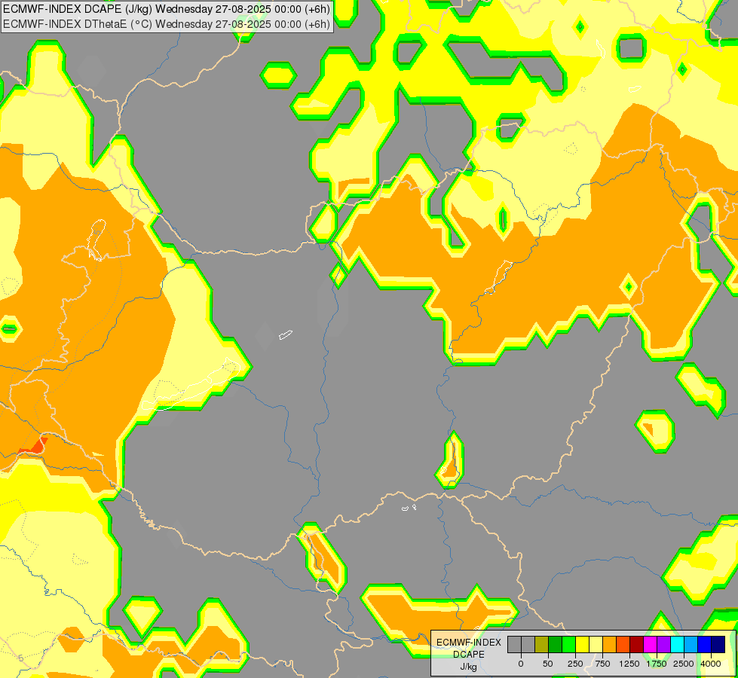Viewport: 738px width, 678px height.
Task: Select the dark red legend swatch
Action: 637,645
